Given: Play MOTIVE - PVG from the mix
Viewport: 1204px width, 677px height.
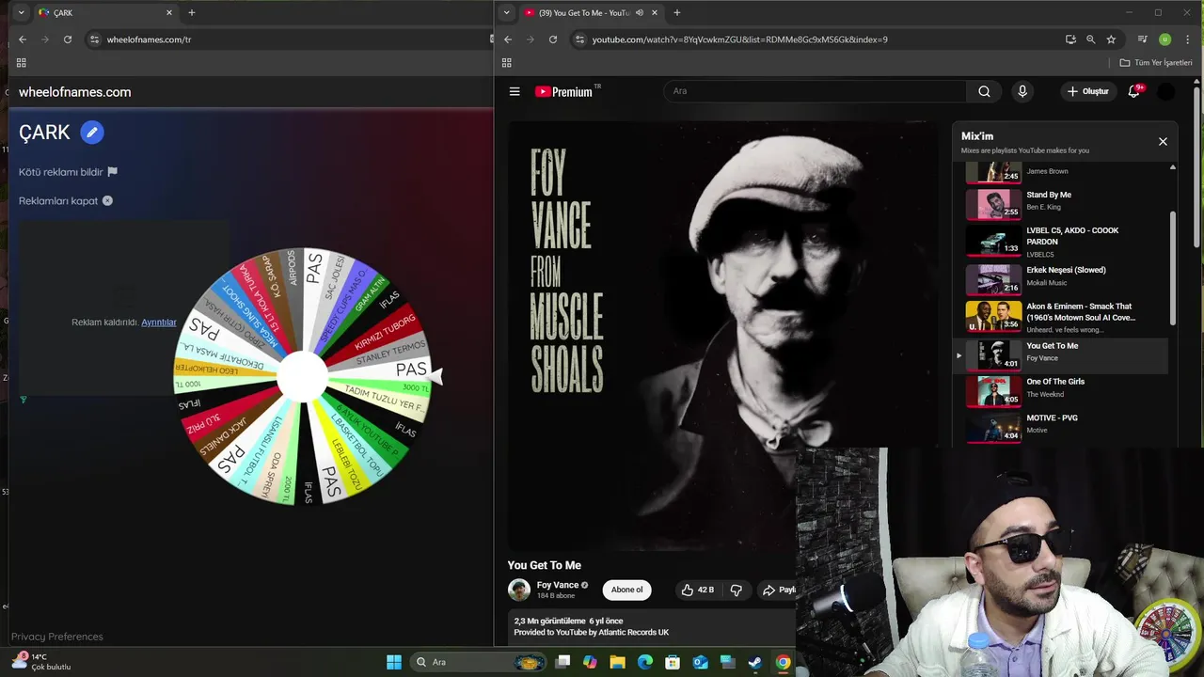Looking at the screenshot, I should coord(1065,427).
